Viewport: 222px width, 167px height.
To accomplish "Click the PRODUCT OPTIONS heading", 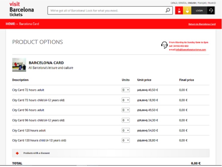I will pos(37,42).
